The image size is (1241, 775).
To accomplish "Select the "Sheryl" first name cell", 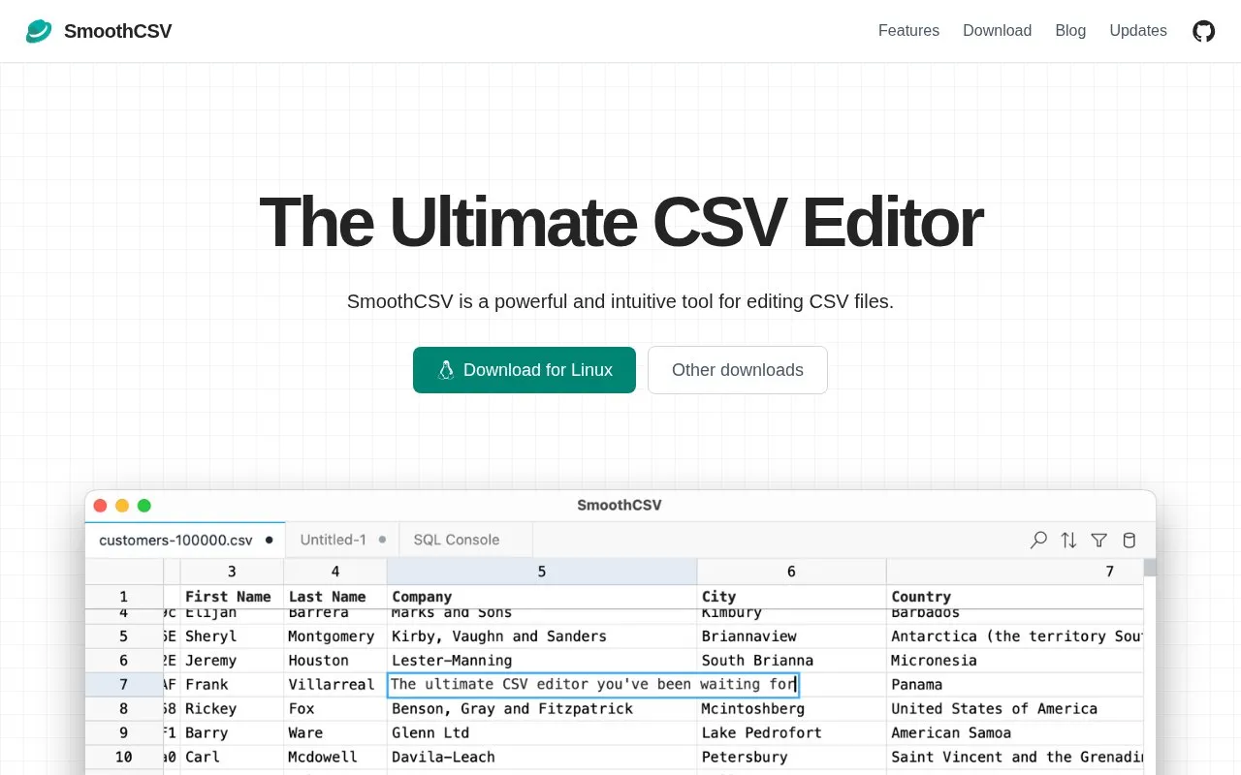I will (x=232, y=636).
